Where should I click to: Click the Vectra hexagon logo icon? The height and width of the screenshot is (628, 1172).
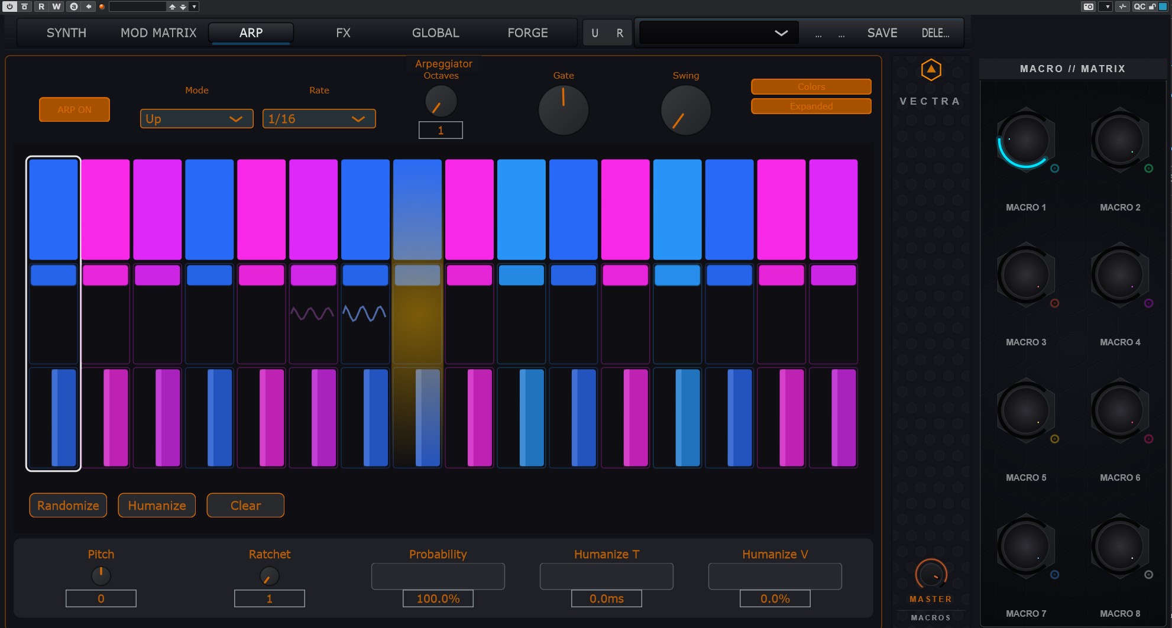point(931,70)
